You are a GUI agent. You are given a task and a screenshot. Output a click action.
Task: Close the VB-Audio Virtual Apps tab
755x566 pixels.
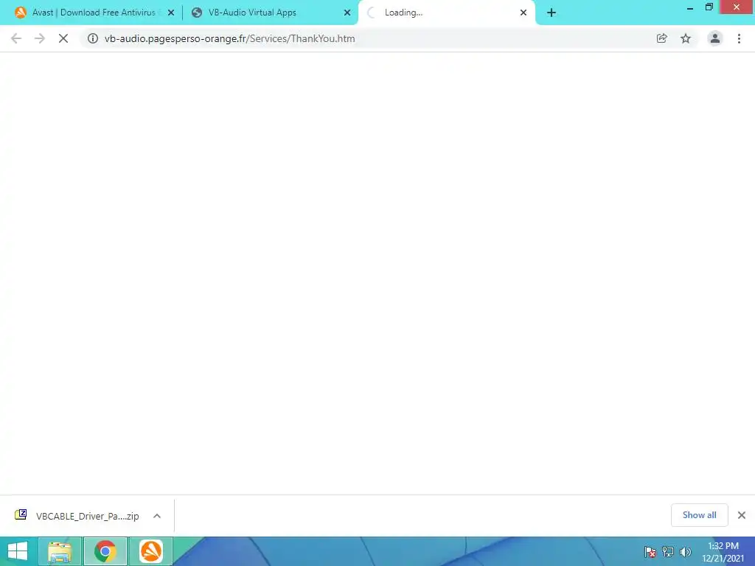[x=347, y=13]
